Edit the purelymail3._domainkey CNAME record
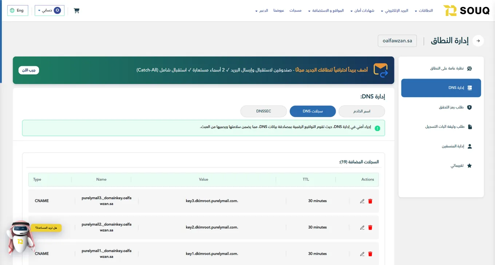 tap(362, 201)
